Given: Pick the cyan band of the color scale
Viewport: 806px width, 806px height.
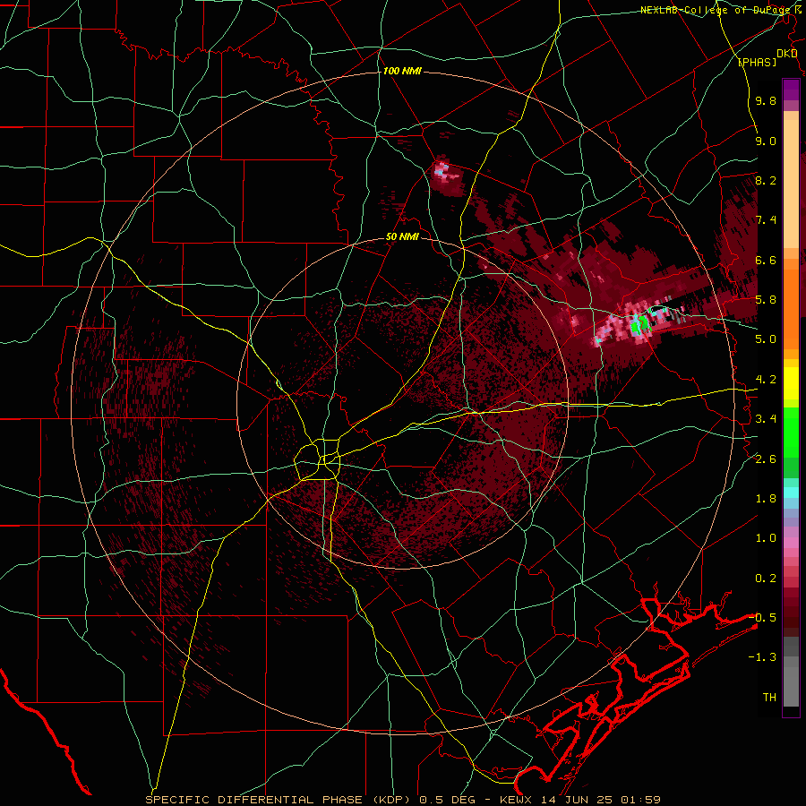Looking at the screenshot, I should coord(791,492).
